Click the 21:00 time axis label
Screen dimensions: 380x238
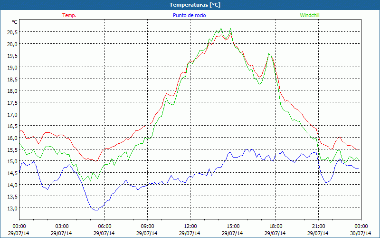pos(318,227)
